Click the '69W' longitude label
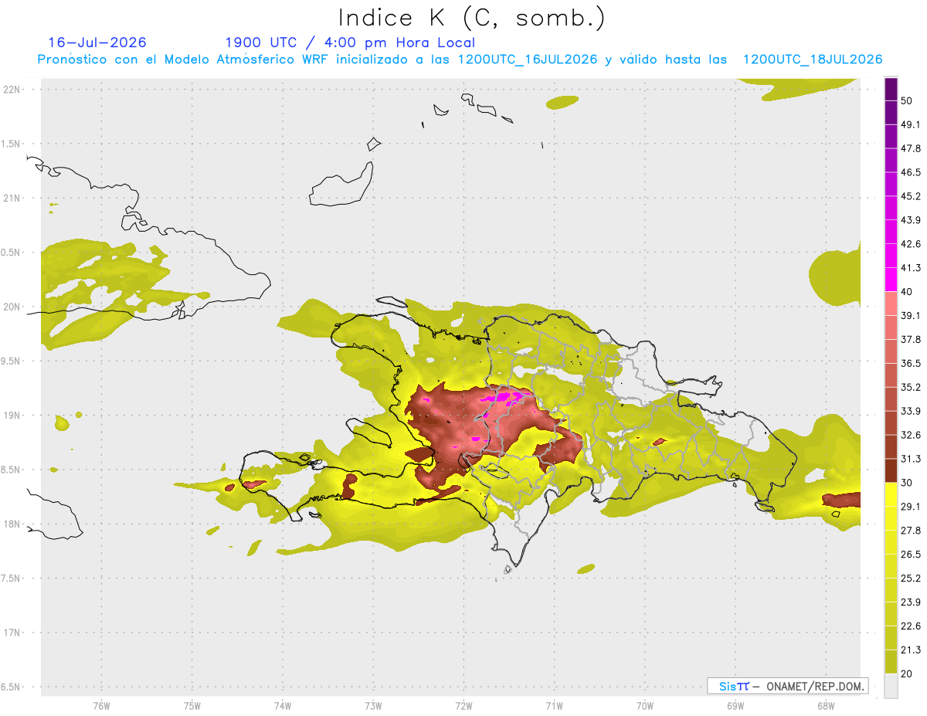Viewport: 927px width, 716px height. (x=735, y=706)
